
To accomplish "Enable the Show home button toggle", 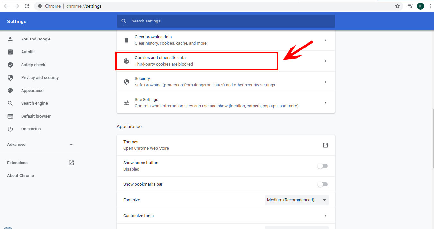I will tap(323, 166).
